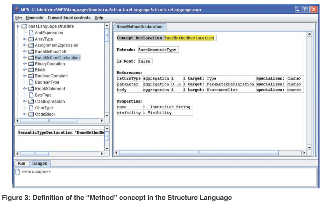Expand the ArrayType tree node
The height and width of the screenshot is (205, 324).
[25, 39]
